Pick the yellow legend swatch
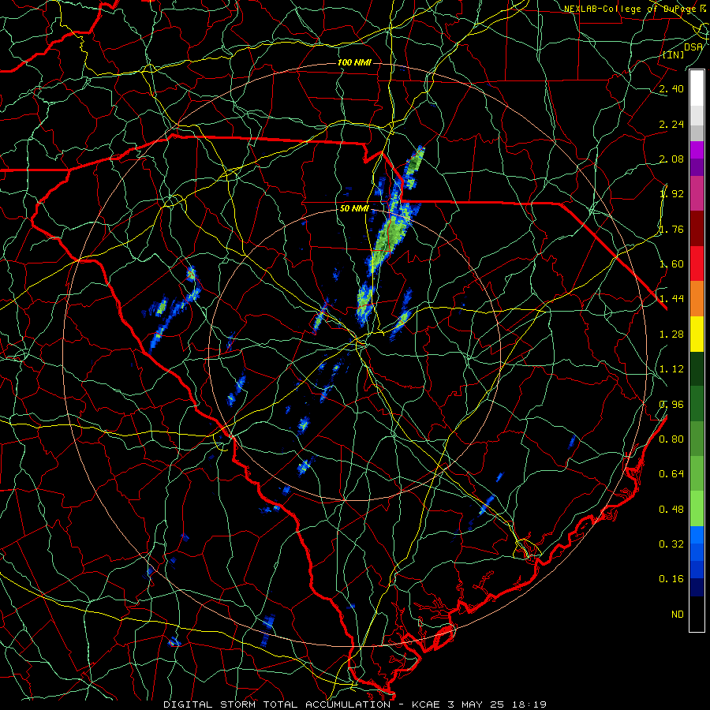 click(697, 334)
